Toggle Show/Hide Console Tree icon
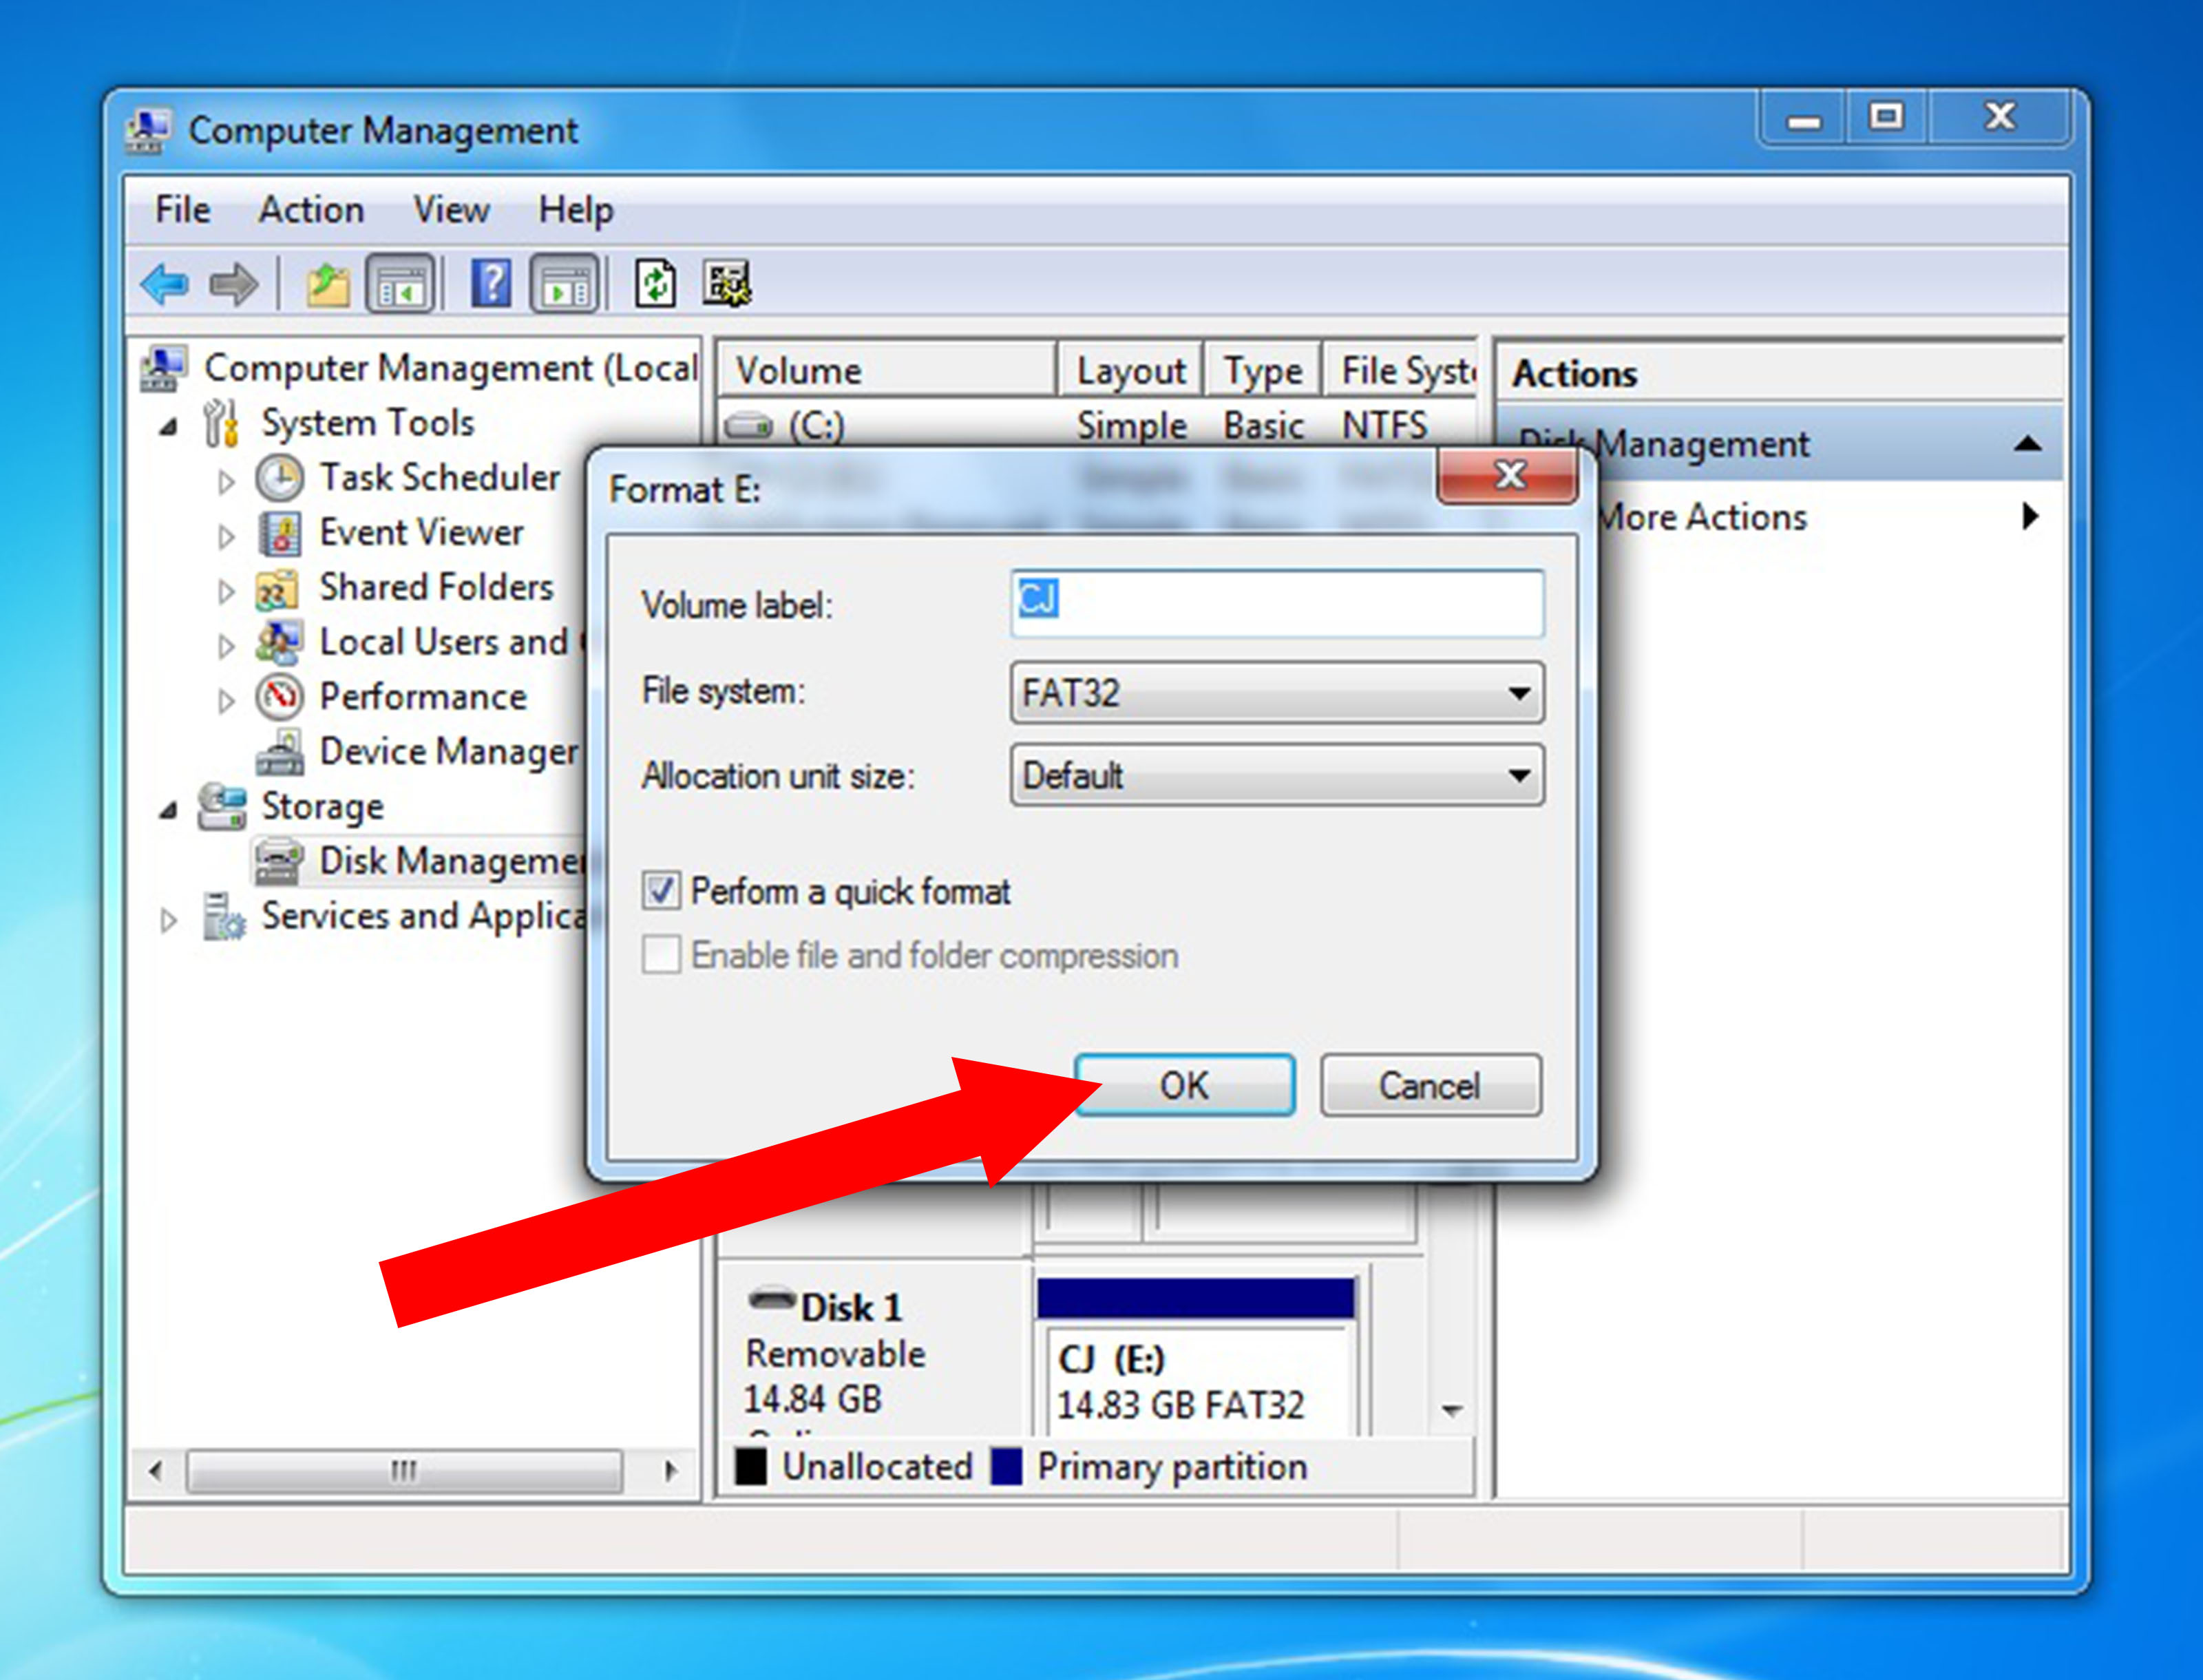 pyautogui.click(x=400, y=285)
